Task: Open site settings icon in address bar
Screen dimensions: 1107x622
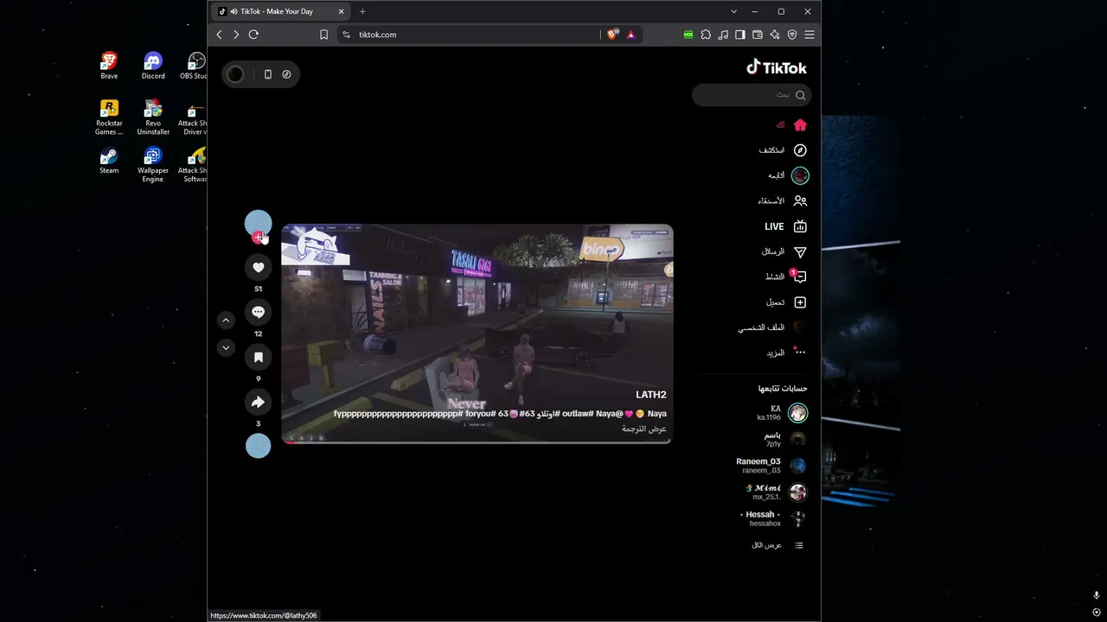Action: (347, 35)
